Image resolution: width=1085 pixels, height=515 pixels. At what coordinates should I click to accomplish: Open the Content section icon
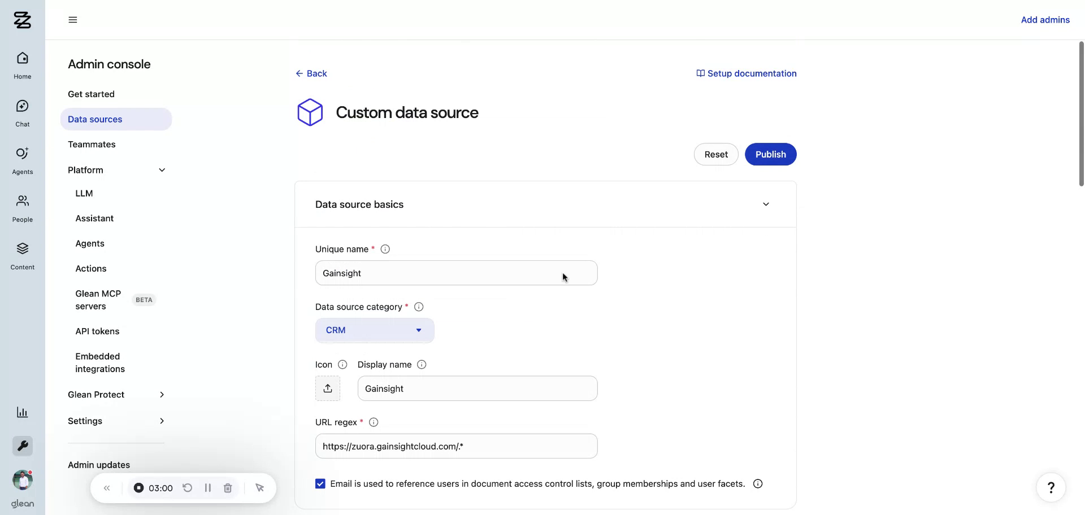click(22, 254)
